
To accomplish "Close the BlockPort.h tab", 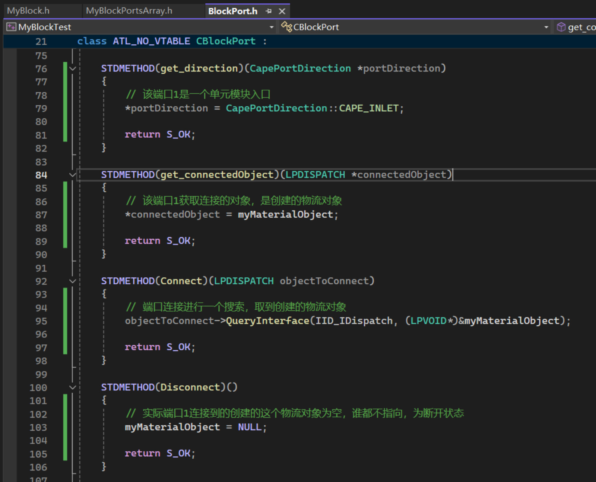I will click(x=282, y=11).
